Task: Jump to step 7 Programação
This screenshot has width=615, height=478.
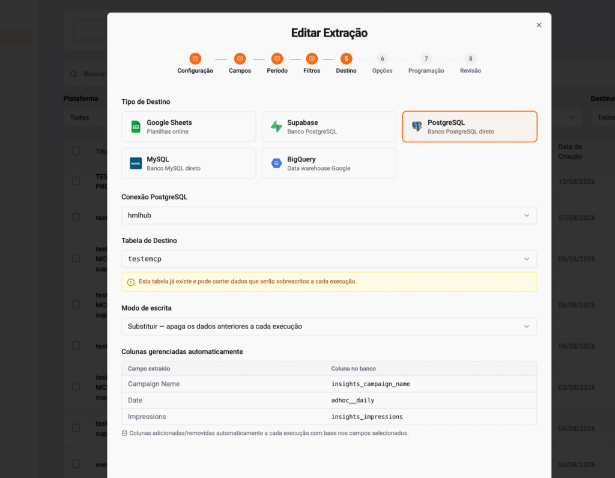Action: (x=426, y=64)
